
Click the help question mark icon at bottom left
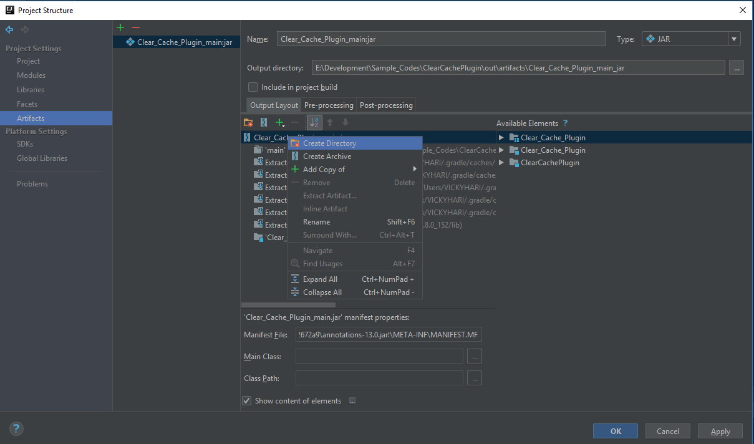(x=16, y=428)
